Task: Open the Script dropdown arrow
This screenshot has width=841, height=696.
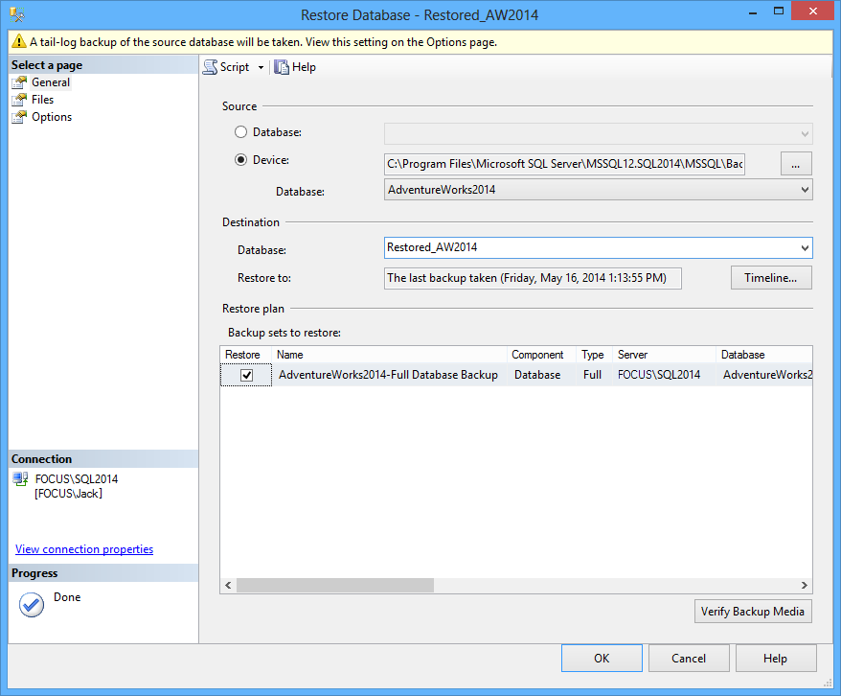Action: (x=261, y=68)
